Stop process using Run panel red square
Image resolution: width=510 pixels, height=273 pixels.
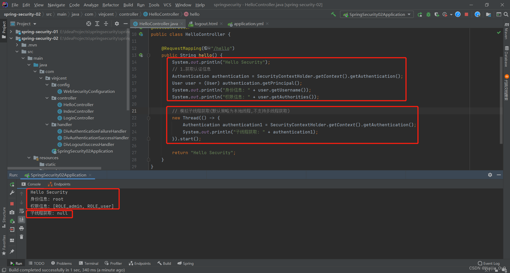click(x=12, y=204)
